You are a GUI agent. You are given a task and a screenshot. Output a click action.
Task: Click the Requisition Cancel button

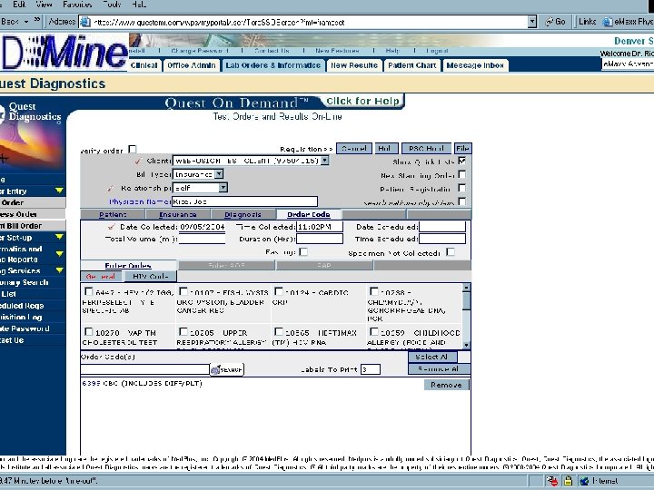354,148
